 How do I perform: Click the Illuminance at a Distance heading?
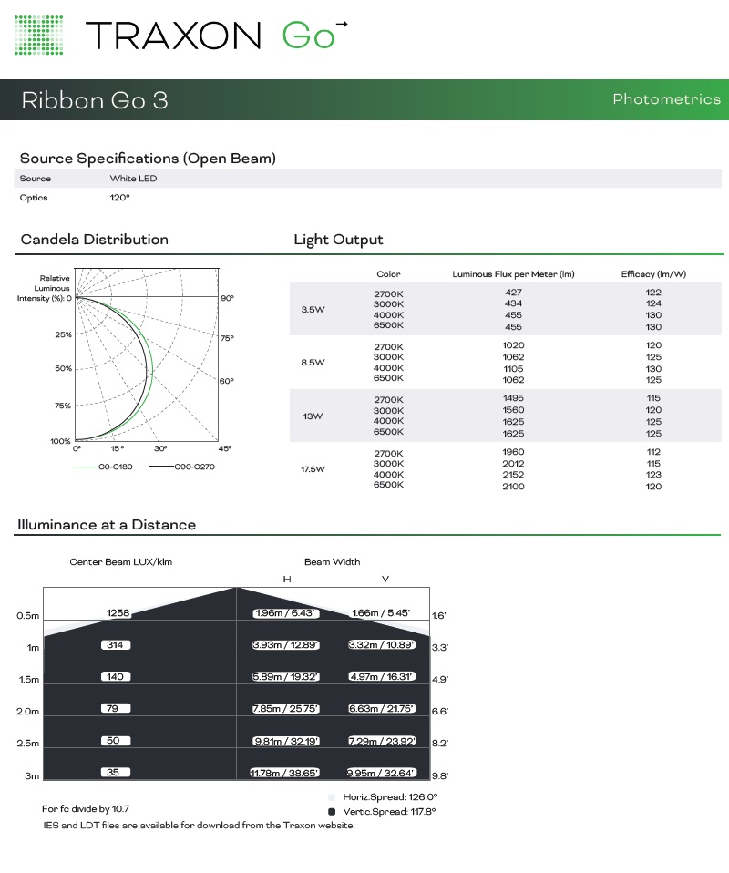tap(107, 524)
